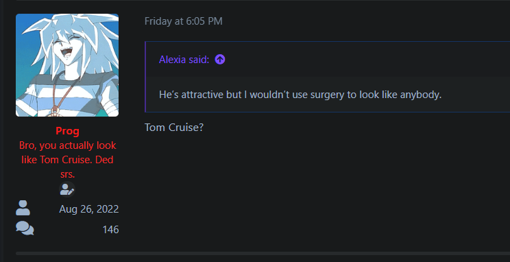Click the member-edit badge icon under user title

point(67,189)
